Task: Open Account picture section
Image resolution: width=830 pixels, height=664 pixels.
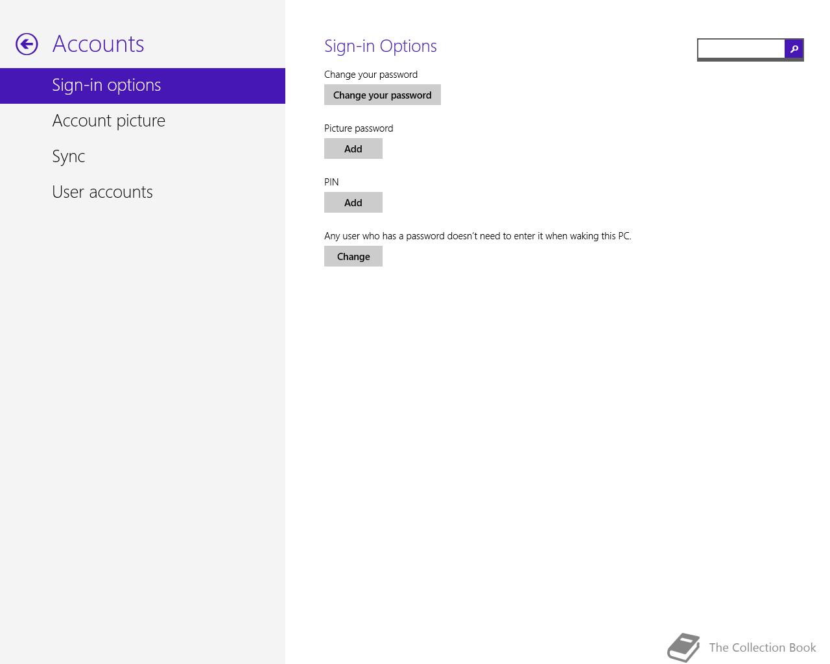Action: (143, 121)
